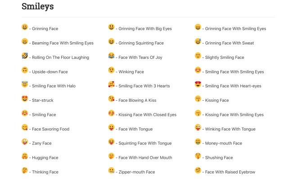Click the Thinking Face emoji

25,170
